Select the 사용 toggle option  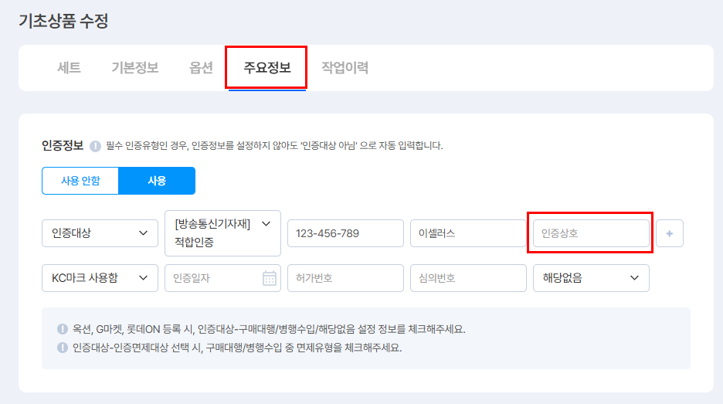[157, 181]
